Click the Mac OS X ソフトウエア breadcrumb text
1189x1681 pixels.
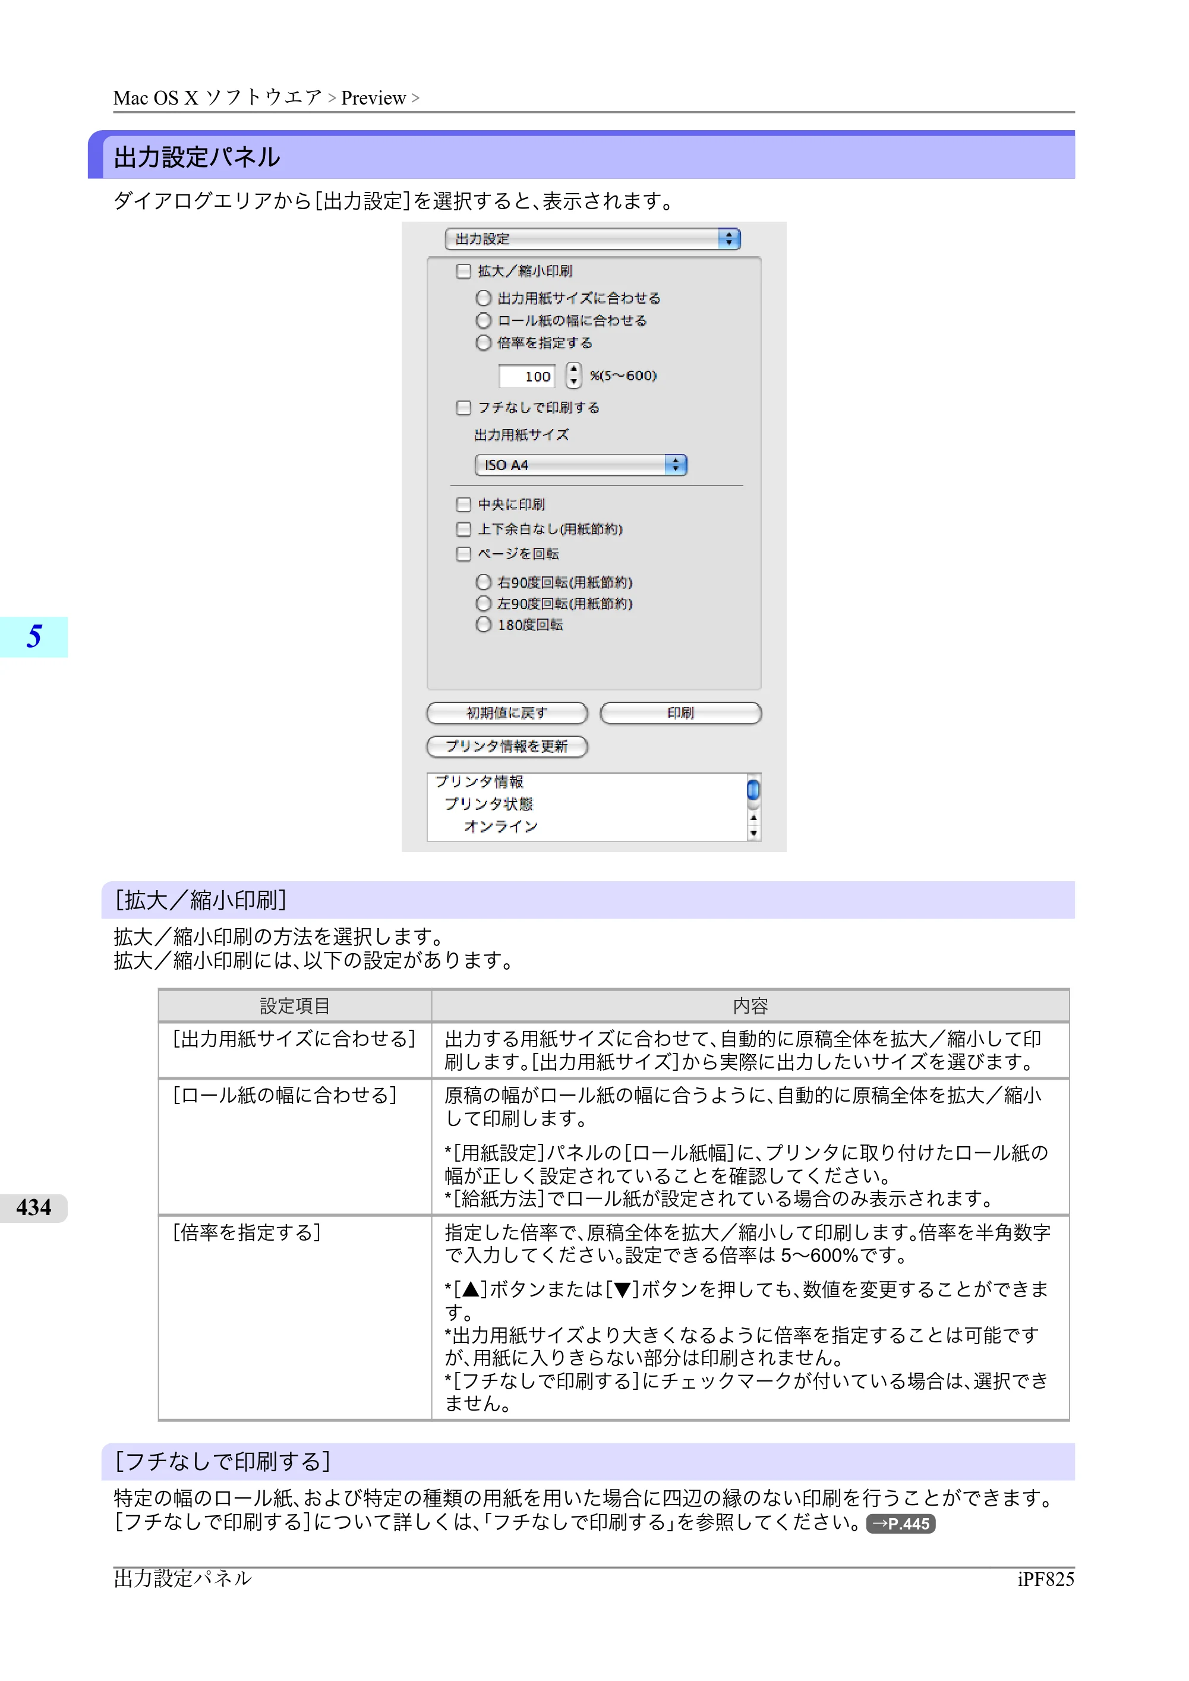(217, 98)
